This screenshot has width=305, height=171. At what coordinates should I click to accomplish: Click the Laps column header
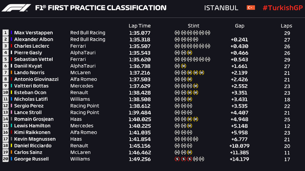coord(286,26)
